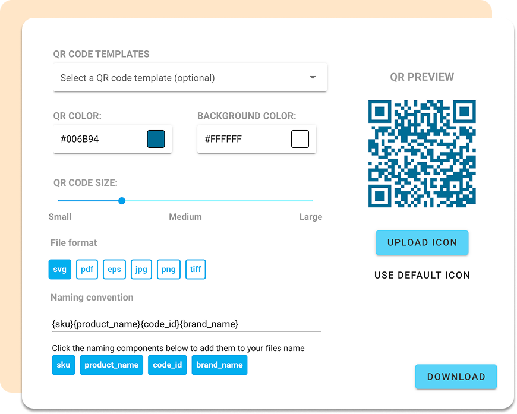The width and height of the screenshot is (517, 414).
Task: Download the generated QR code
Action: point(456,377)
